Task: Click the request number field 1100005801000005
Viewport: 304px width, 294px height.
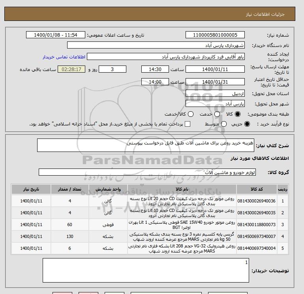Action: (x=215, y=35)
